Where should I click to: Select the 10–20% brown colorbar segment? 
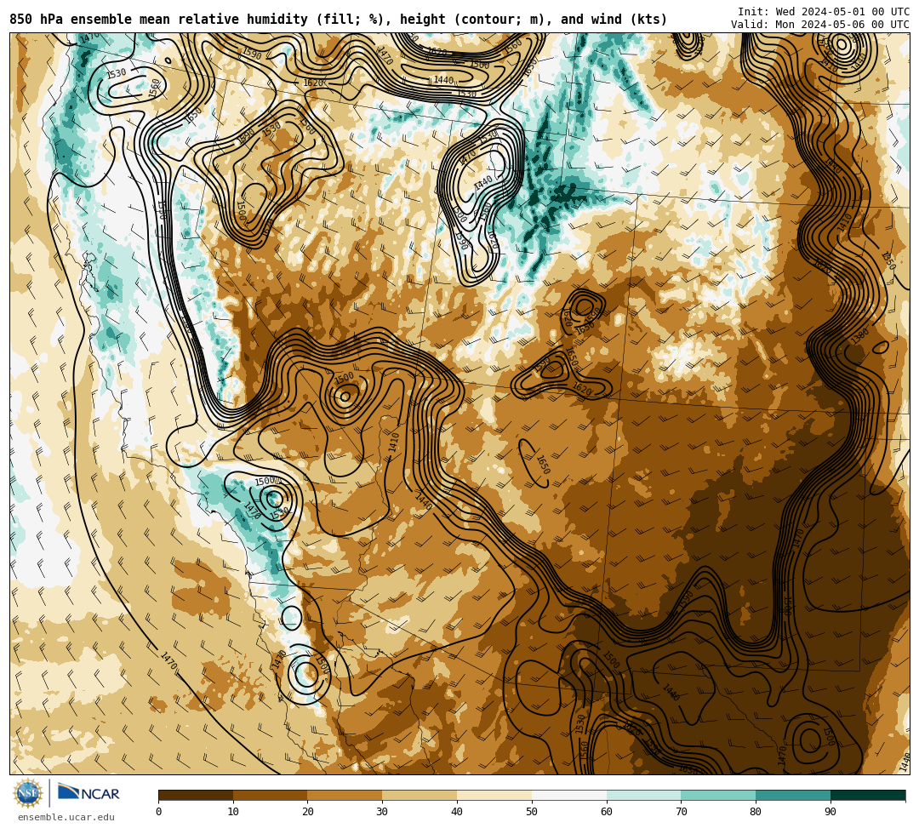271,795
